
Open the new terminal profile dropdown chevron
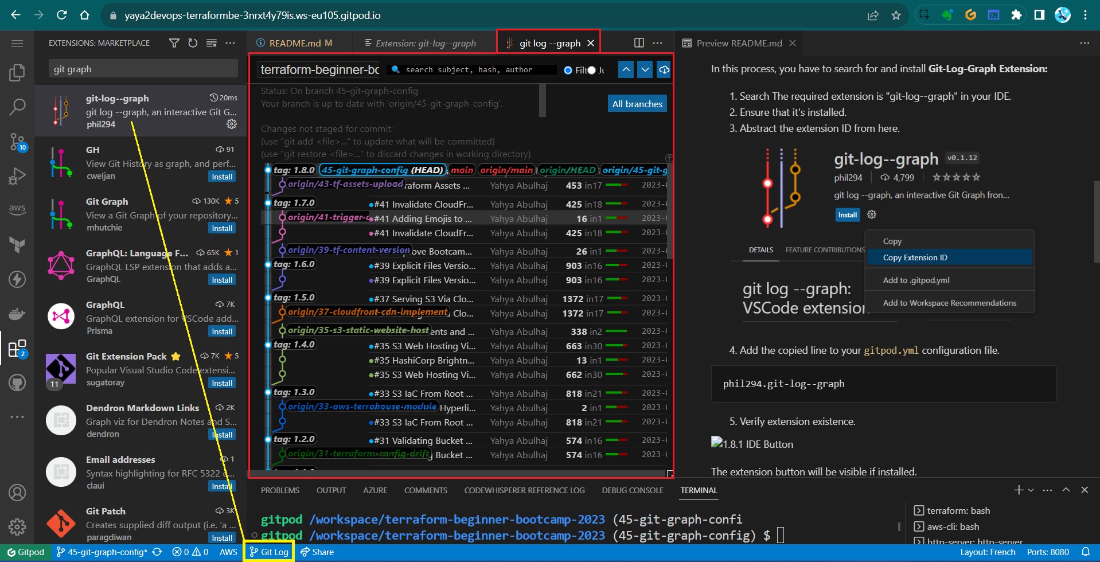tap(1031, 490)
